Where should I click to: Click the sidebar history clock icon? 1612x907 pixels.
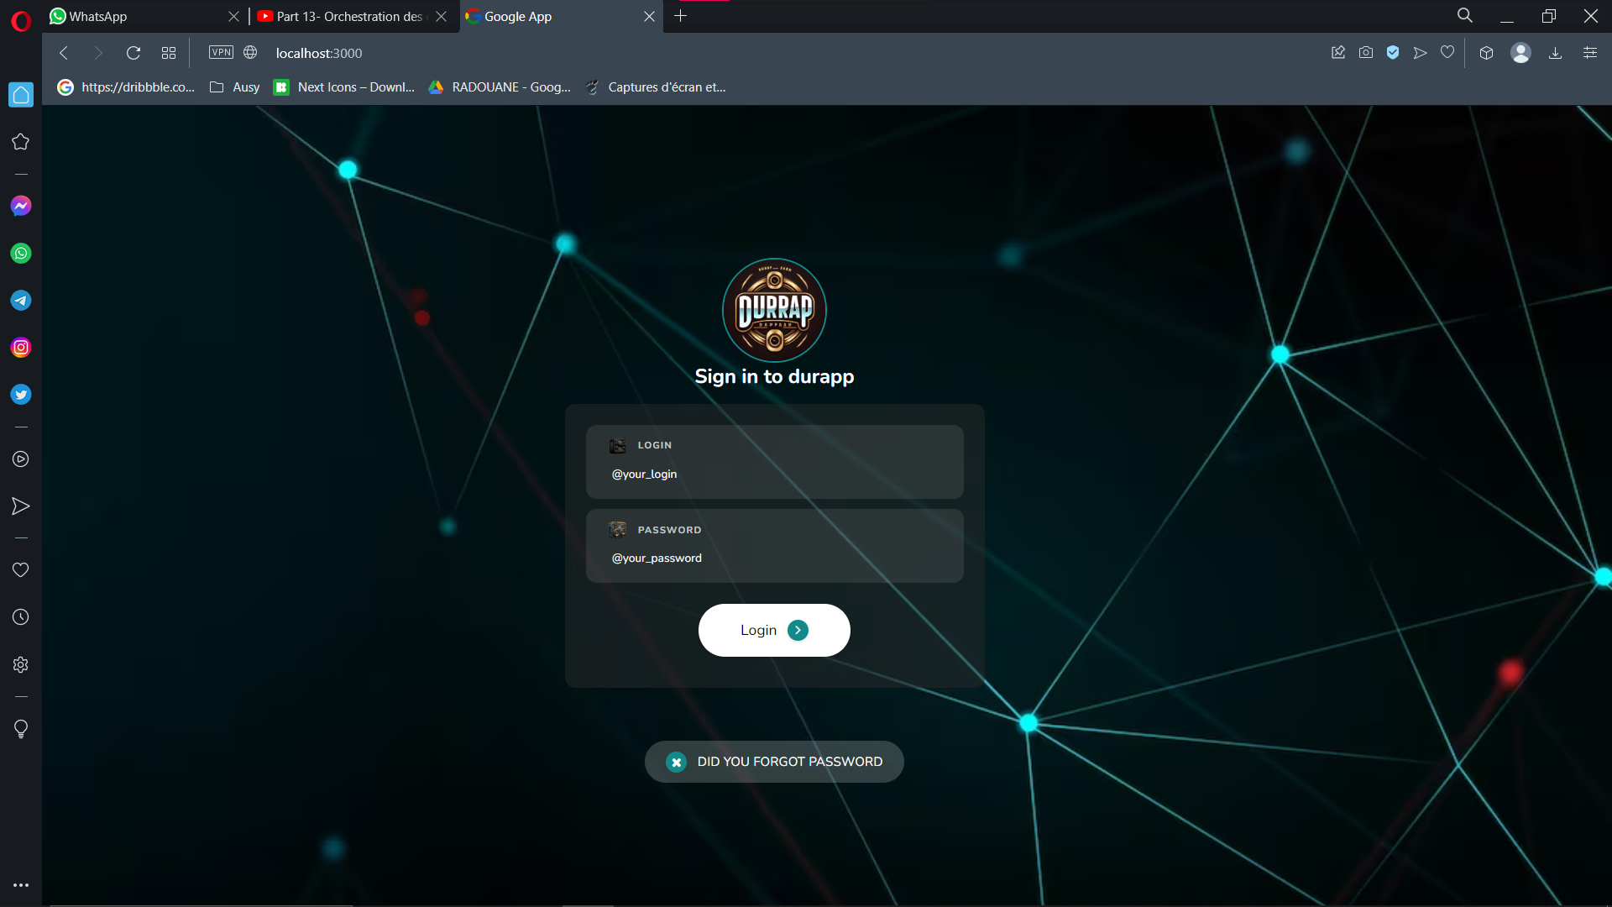[x=21, y=617]
